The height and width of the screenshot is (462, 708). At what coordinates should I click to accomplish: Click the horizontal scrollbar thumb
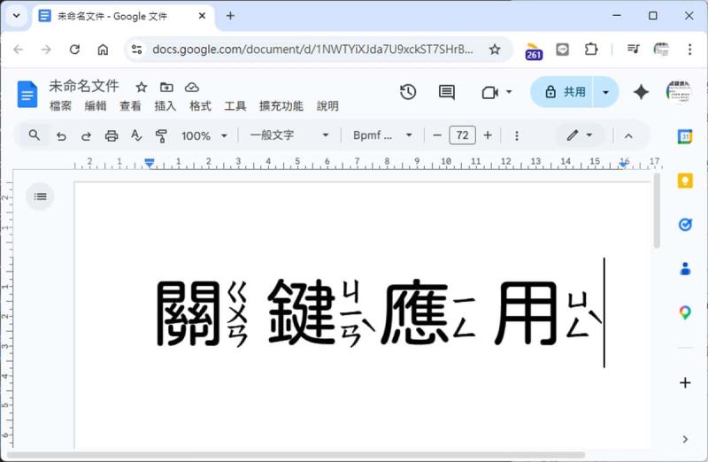[x=296, y=455]
